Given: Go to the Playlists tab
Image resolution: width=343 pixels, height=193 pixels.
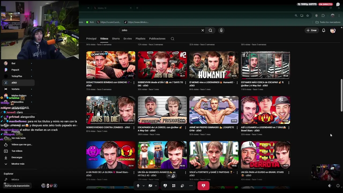Looking at the screenshot, I should click(x=140, y=39).
